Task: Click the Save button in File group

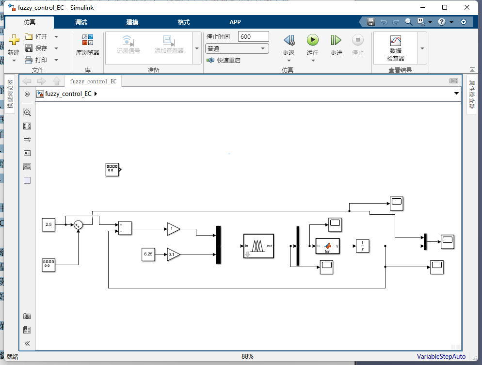Action: pyautogui.click(x=36, y=48)
